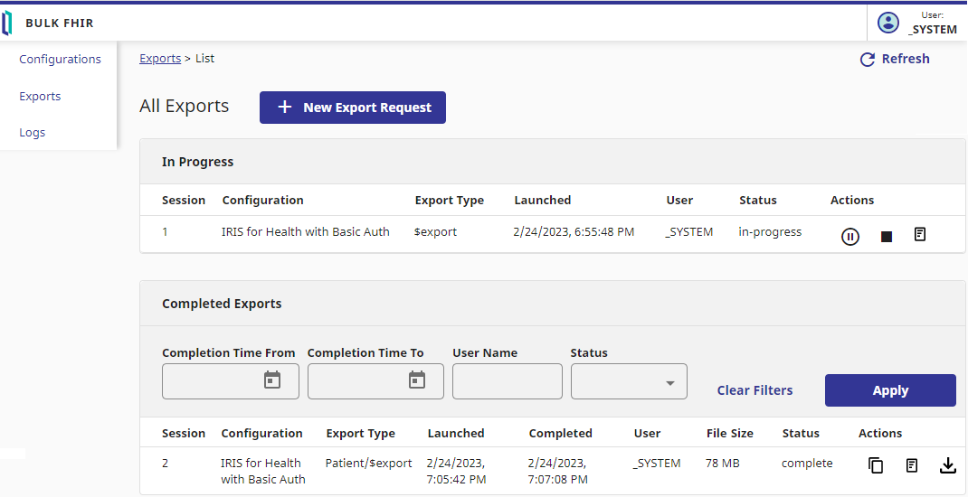Click session number 2 cell
This screenshot has width=968, height=497.
click(x=165, y=463)
